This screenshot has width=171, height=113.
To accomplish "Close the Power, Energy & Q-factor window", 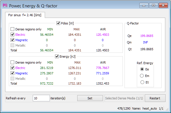I will point(163,5).
